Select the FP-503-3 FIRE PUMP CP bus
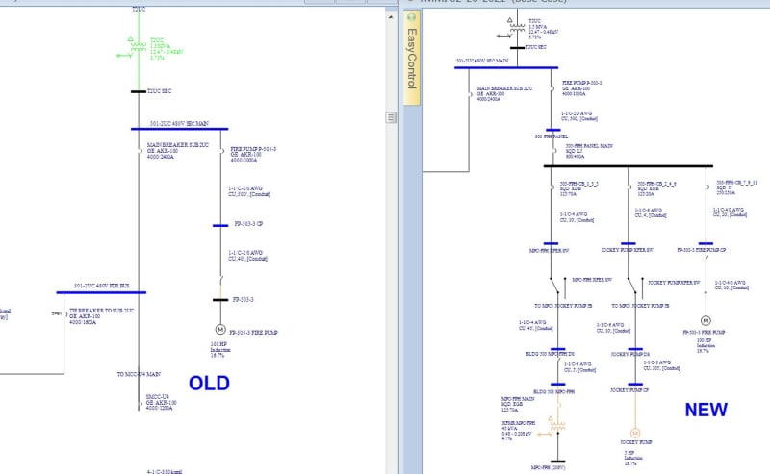This screenshot has width=770, height=474. [706, 243]
